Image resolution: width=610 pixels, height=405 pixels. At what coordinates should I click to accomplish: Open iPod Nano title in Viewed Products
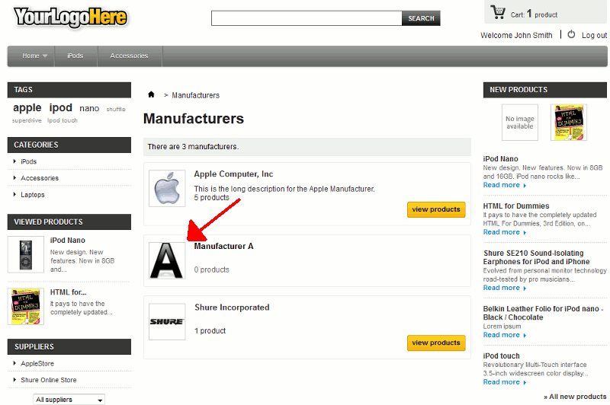click(x=68, y=241)
